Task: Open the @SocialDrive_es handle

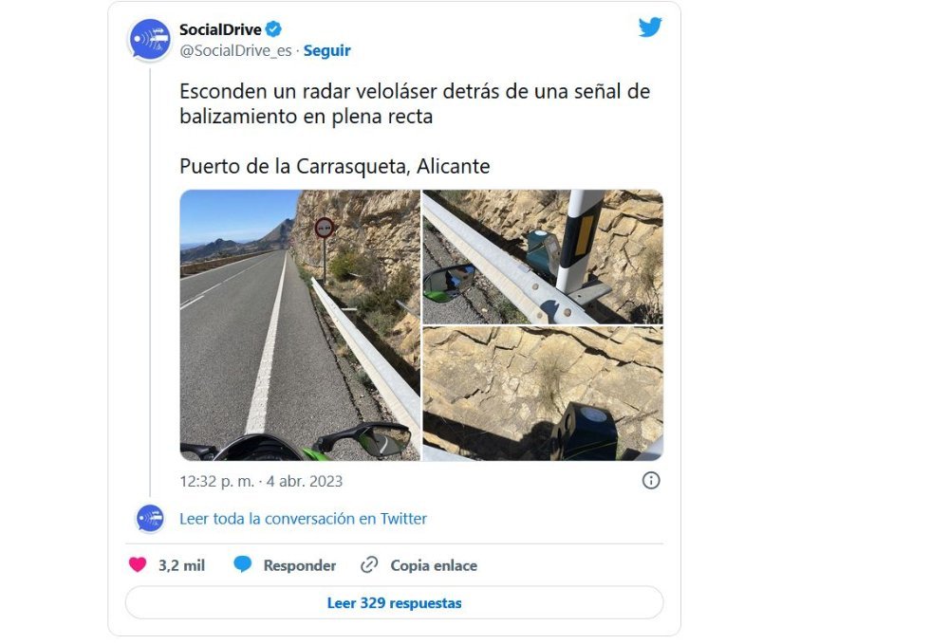Action: 235,51
